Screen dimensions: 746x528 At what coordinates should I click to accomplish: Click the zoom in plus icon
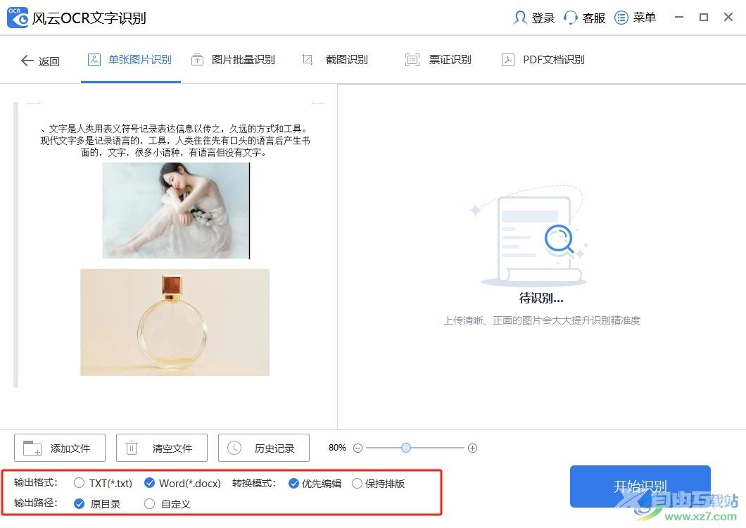[472, 448]
